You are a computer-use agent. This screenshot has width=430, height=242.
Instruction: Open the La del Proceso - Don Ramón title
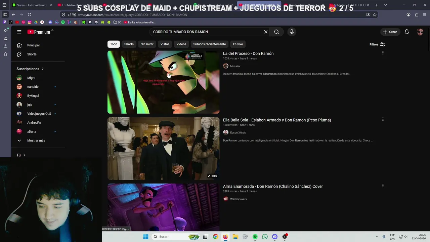pos(248,53)
